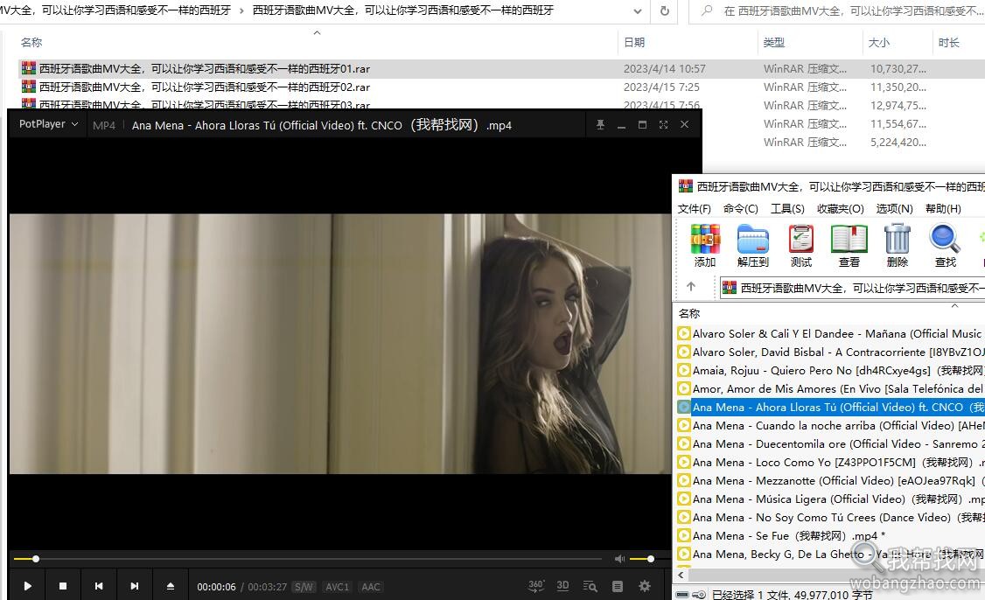985x600 pixels.
Task: Sort Explorer by 时长 column header
Action: point(948,42)
